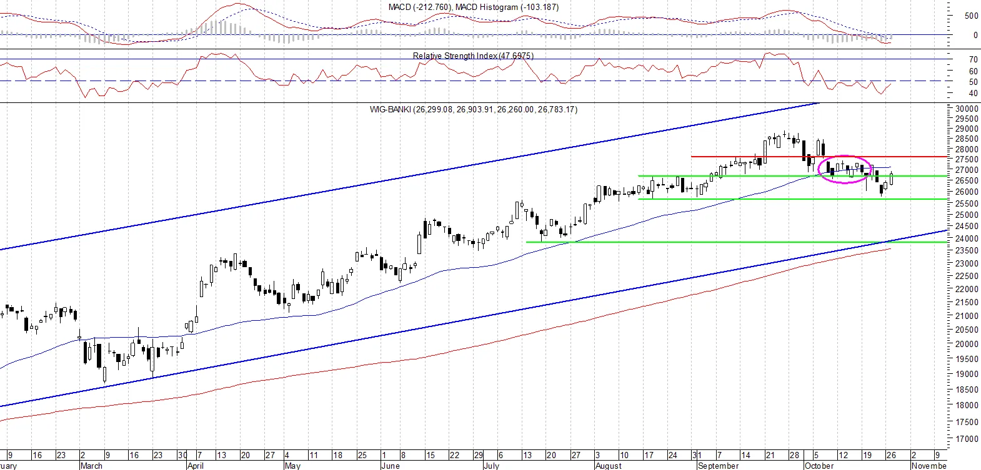Screen dimensions: 981x470
Task: Select the date tick labeled 31
Action: coord(697,456)
